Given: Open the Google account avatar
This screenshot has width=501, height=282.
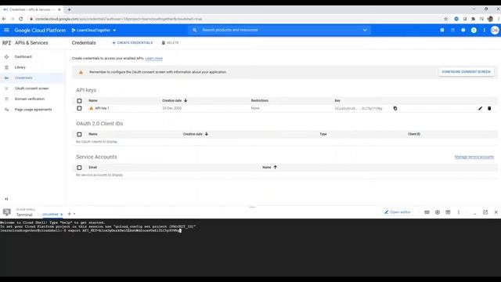Looking at the screenshot, I should (x=495, y=31).
